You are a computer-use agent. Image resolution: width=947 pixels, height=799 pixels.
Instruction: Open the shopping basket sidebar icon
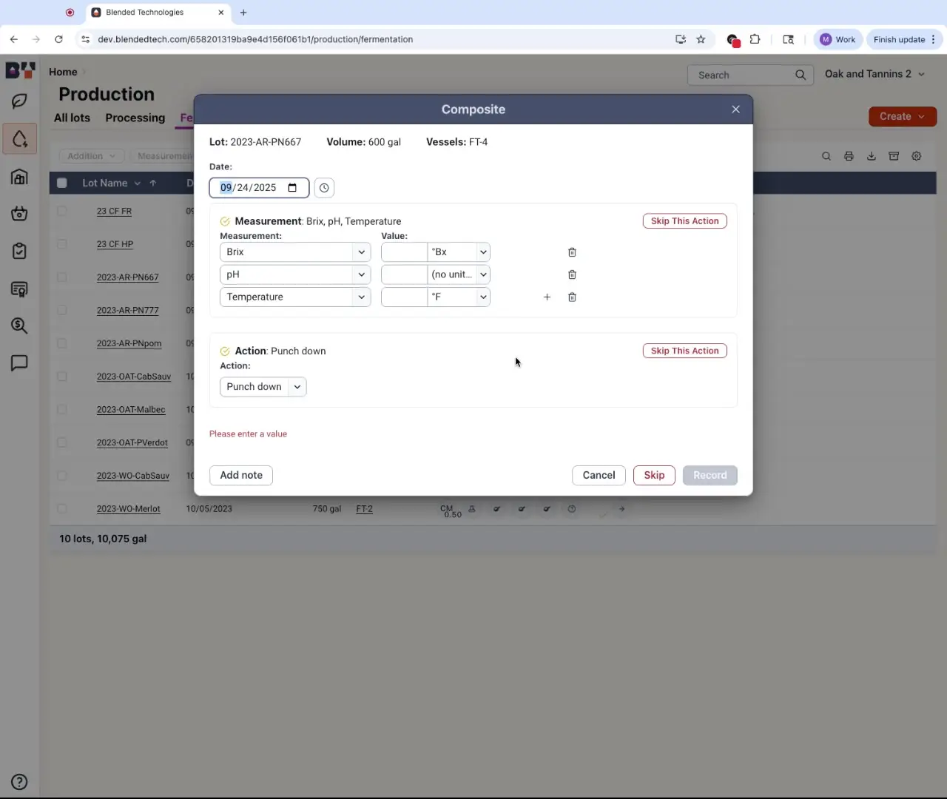click(x=19, y=214)
